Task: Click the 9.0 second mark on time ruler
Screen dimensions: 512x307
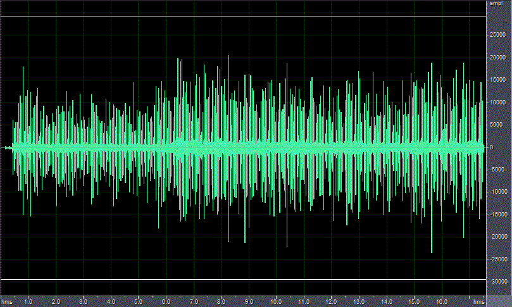Action: tap(249, 302)
